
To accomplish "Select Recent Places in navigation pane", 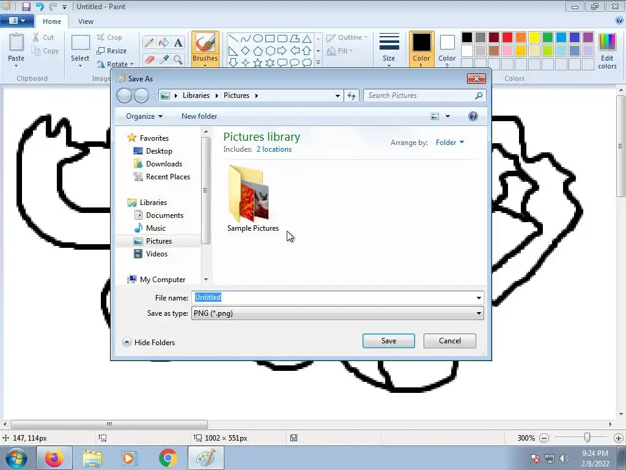I will [168, 177].
